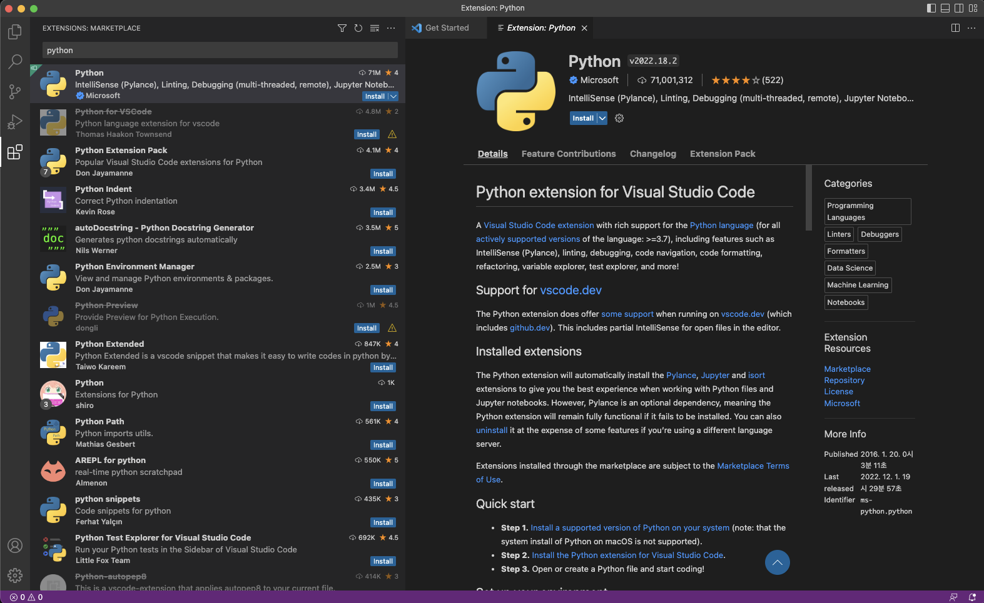Open the Feature Contributions tab
This screenshot has width=984, height=603.
tap(569, 154)
